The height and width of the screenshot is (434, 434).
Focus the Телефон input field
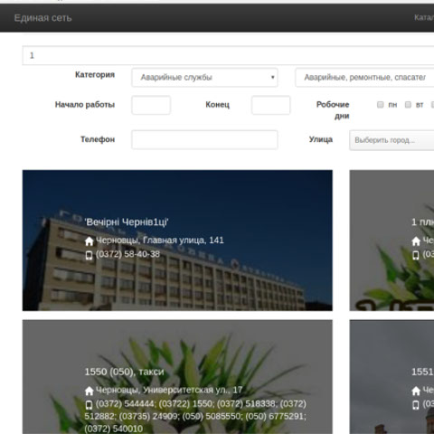[x=204, y=140]
